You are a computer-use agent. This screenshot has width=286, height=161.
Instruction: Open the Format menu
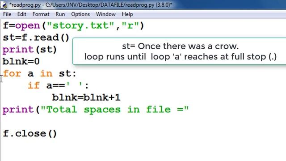point(41,14)
